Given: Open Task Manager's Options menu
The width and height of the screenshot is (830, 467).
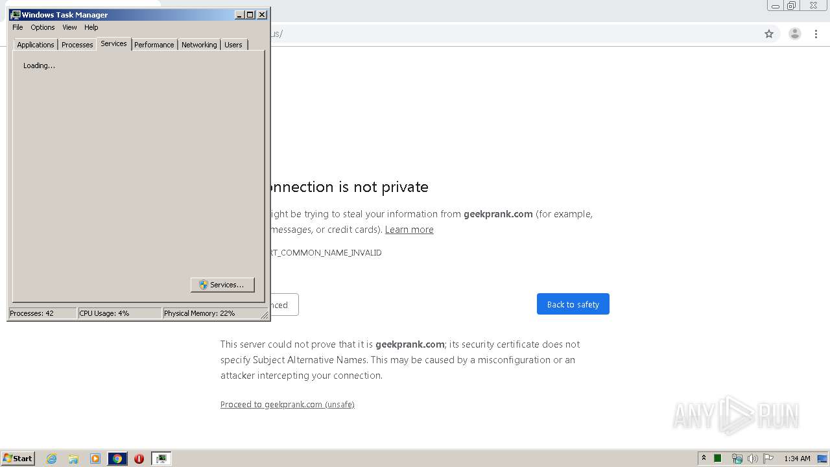Looking at the screenshot, I should tap(43, 27).
